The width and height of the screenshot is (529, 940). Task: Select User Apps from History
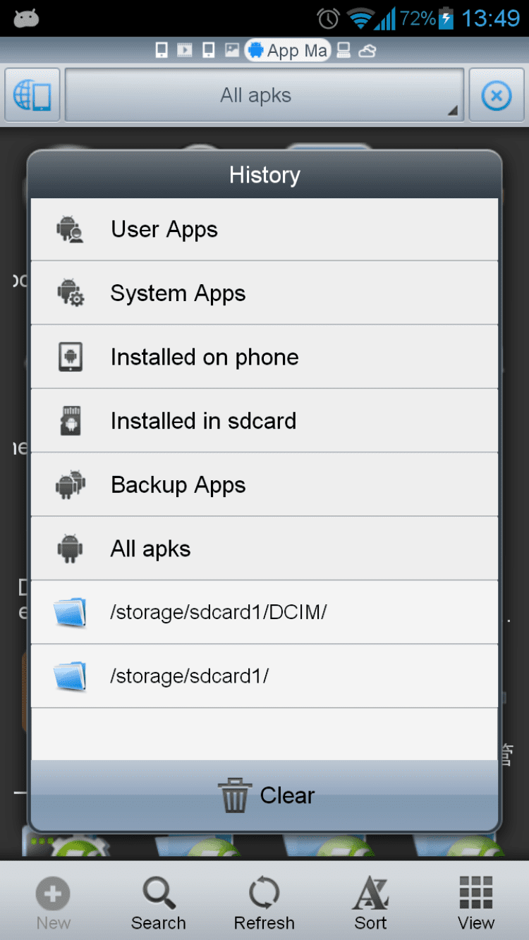click(264, 230)
